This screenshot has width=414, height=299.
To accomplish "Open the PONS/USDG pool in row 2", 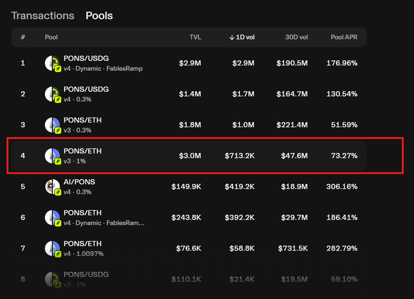I will [86, 90].
